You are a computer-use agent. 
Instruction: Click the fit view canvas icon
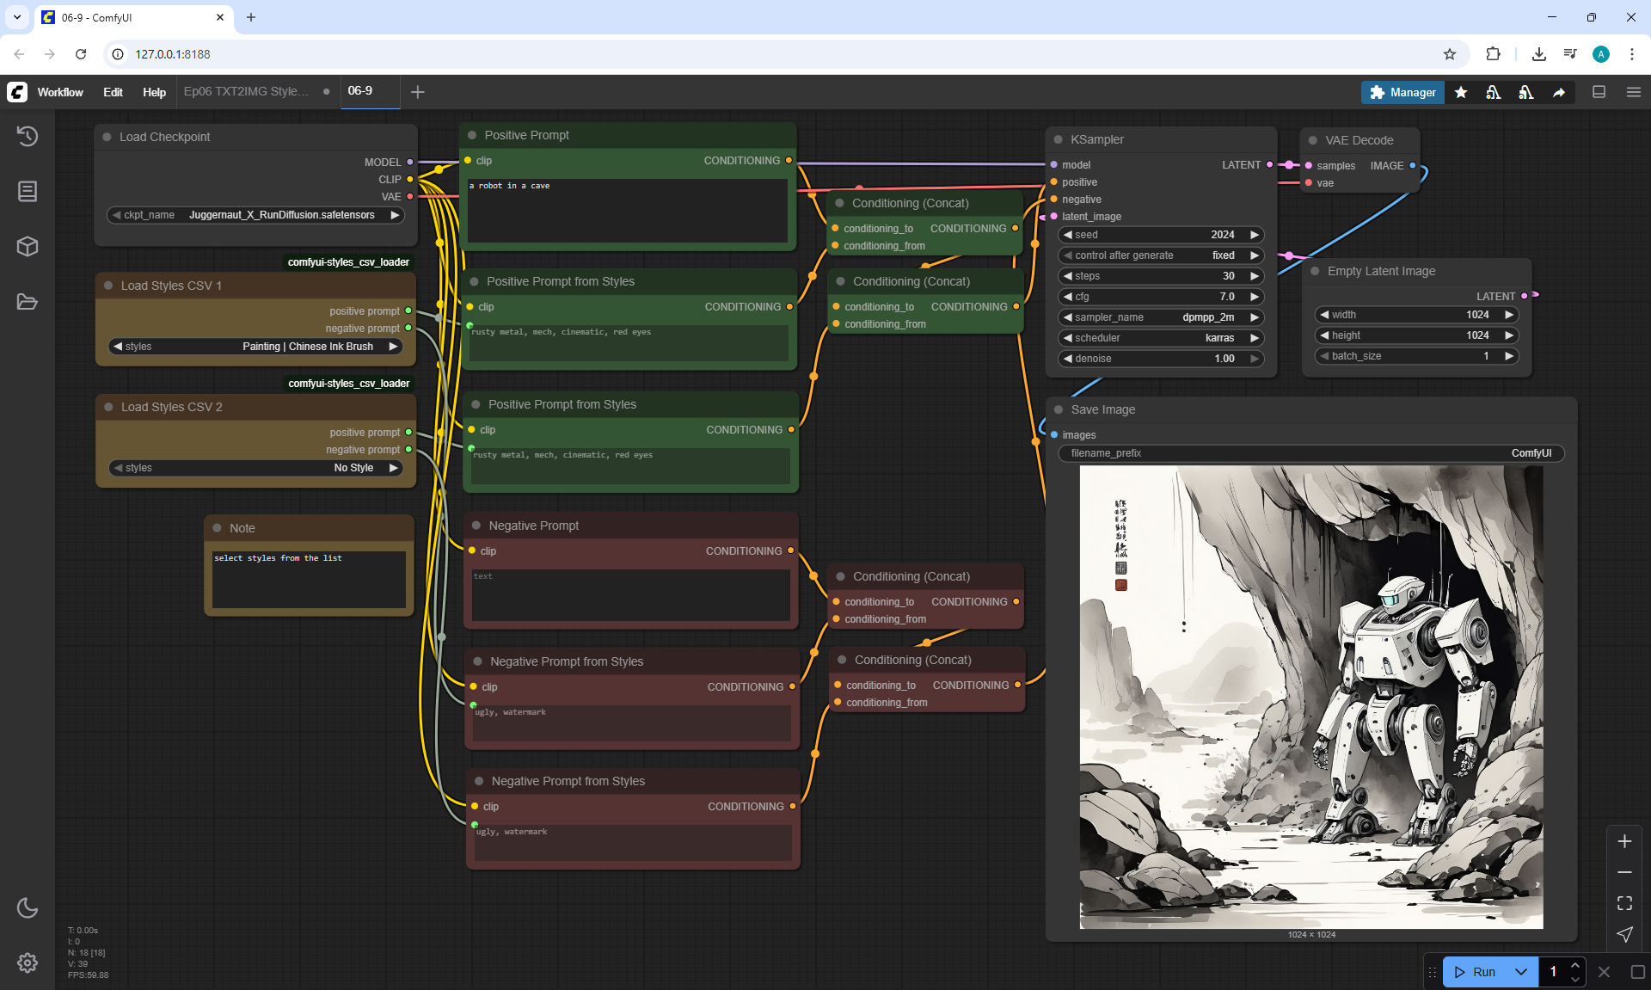coord(1624,903)
